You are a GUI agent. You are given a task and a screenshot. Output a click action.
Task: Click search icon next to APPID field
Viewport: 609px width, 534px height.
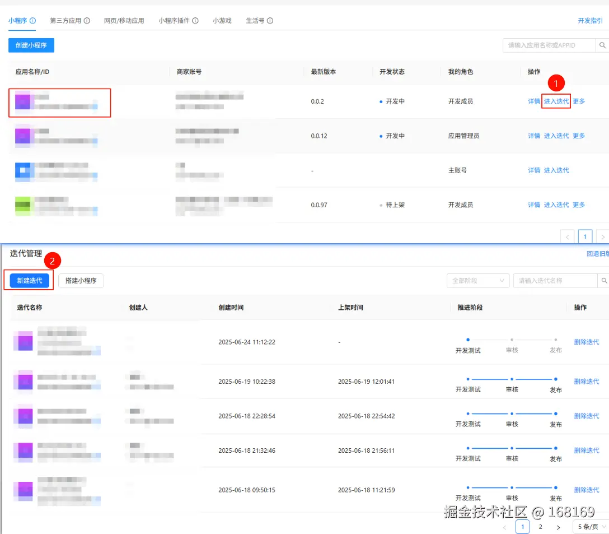pyautogui.click(x=602, y=45)
